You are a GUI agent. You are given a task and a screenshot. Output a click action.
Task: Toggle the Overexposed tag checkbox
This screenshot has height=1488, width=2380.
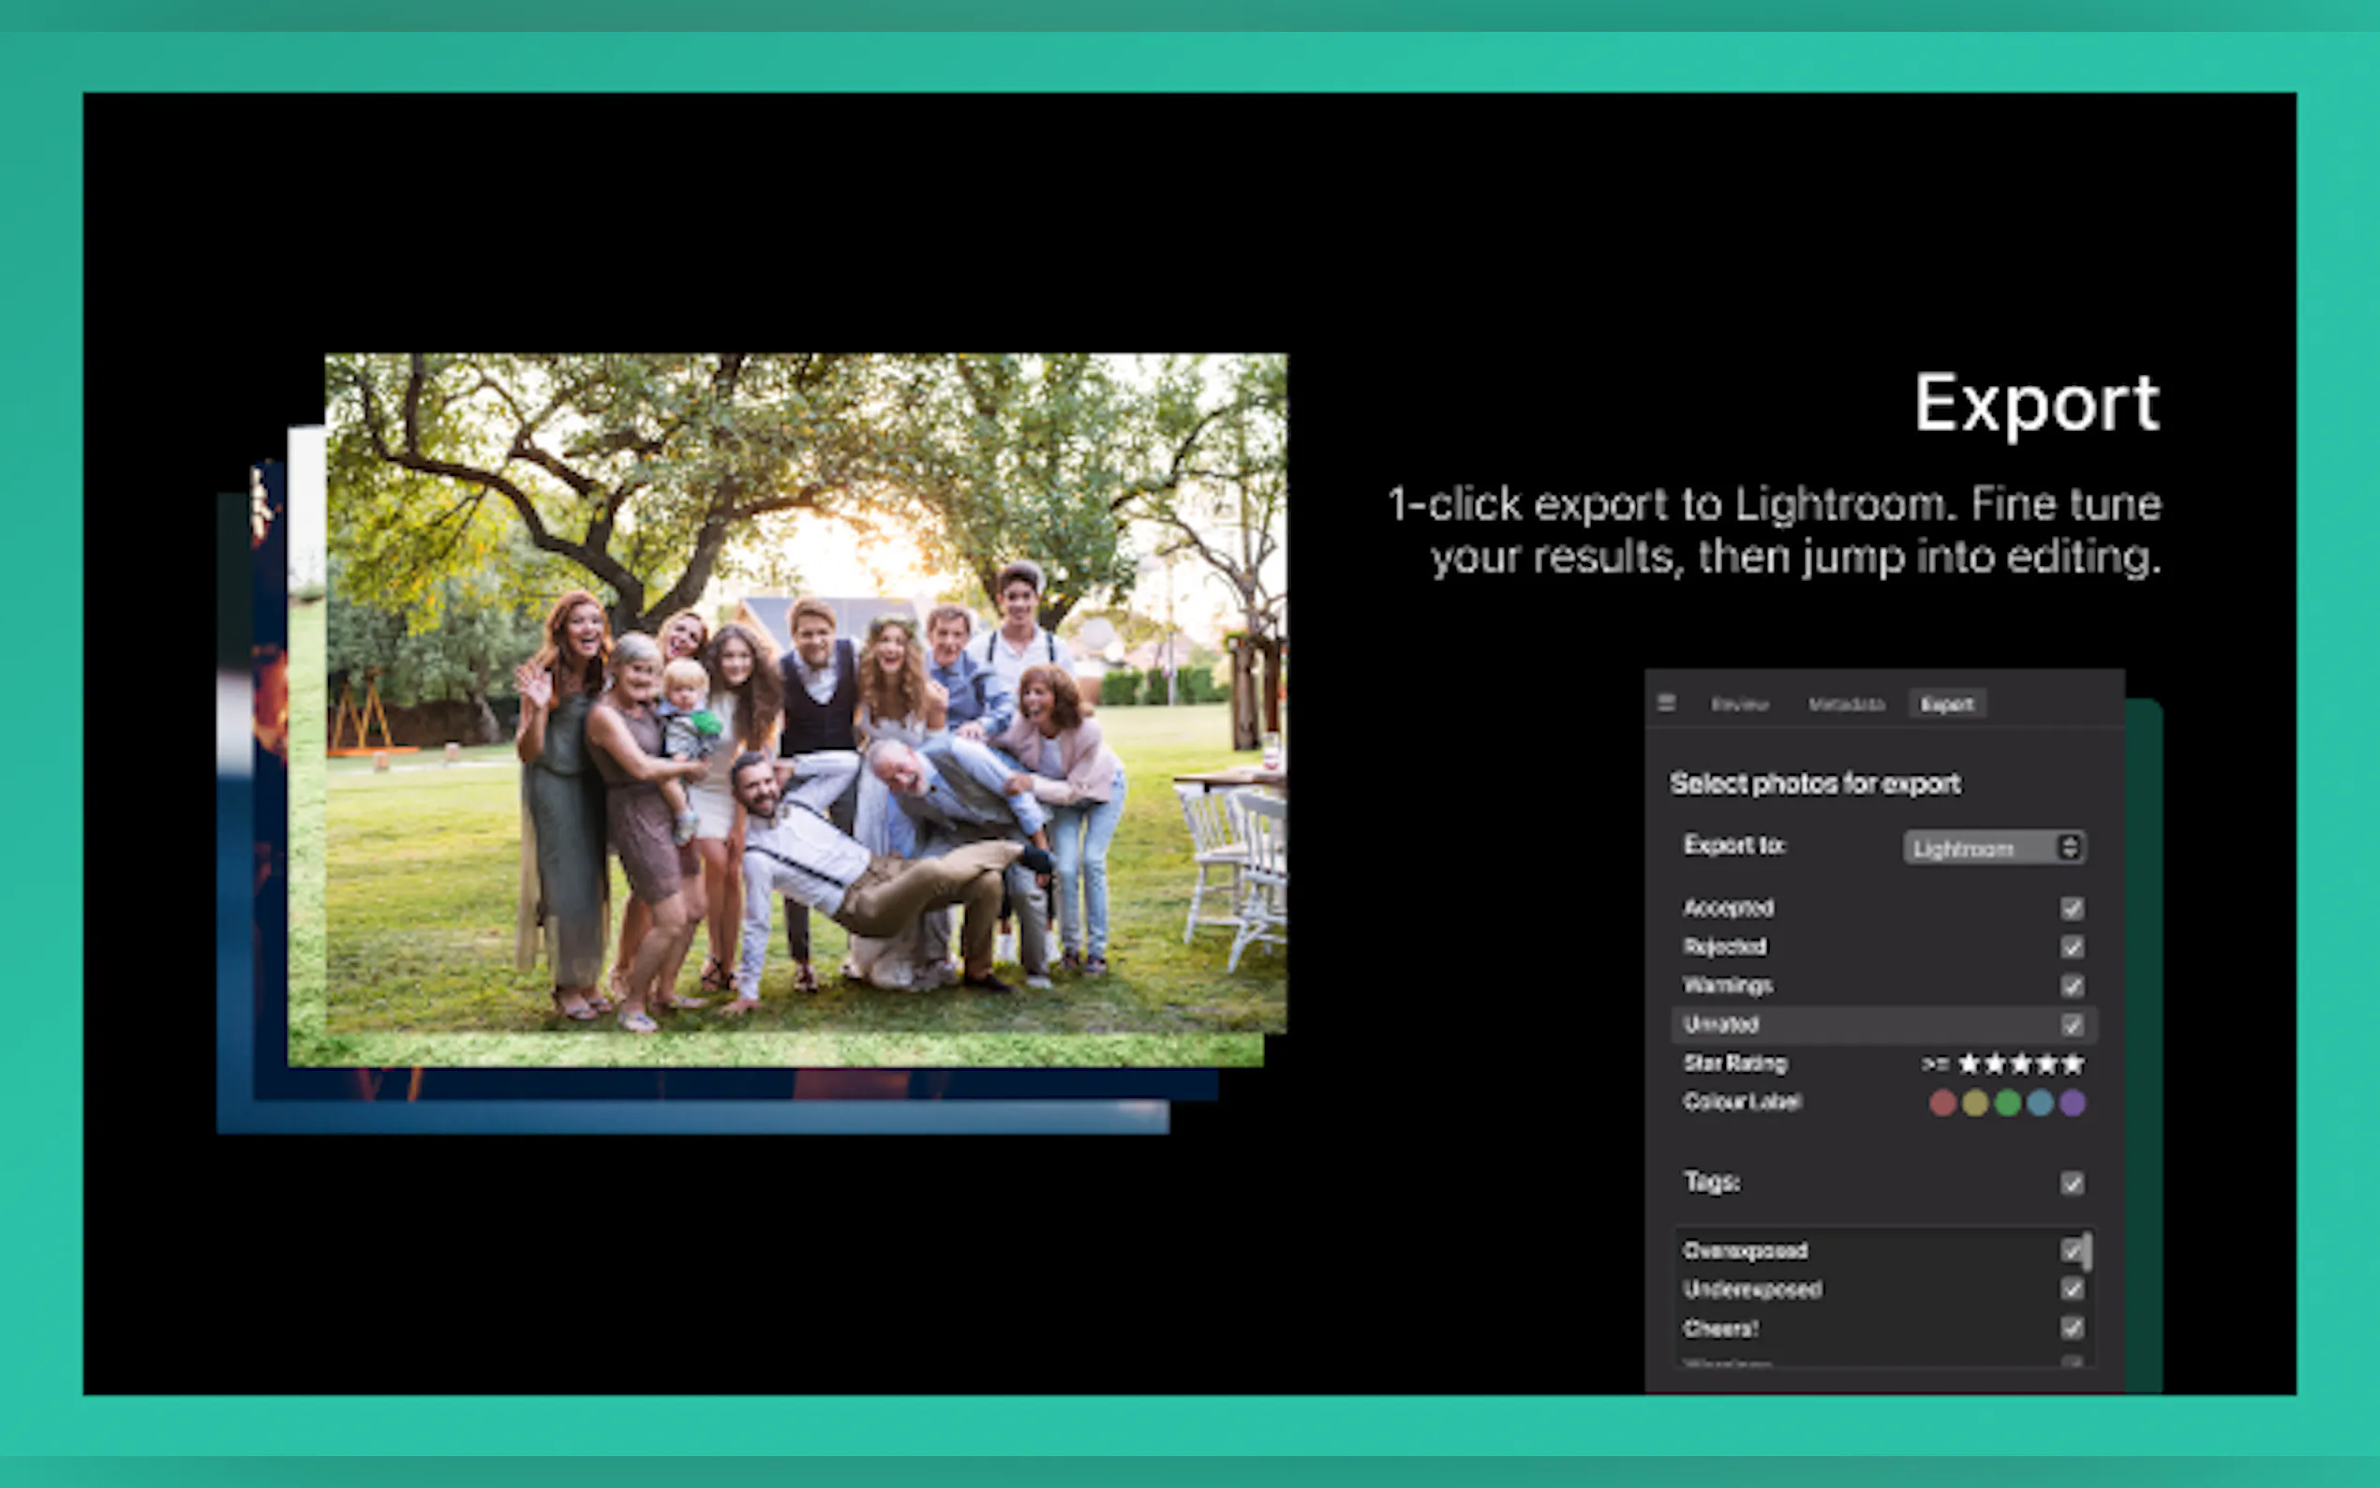click(2072, 1251)
